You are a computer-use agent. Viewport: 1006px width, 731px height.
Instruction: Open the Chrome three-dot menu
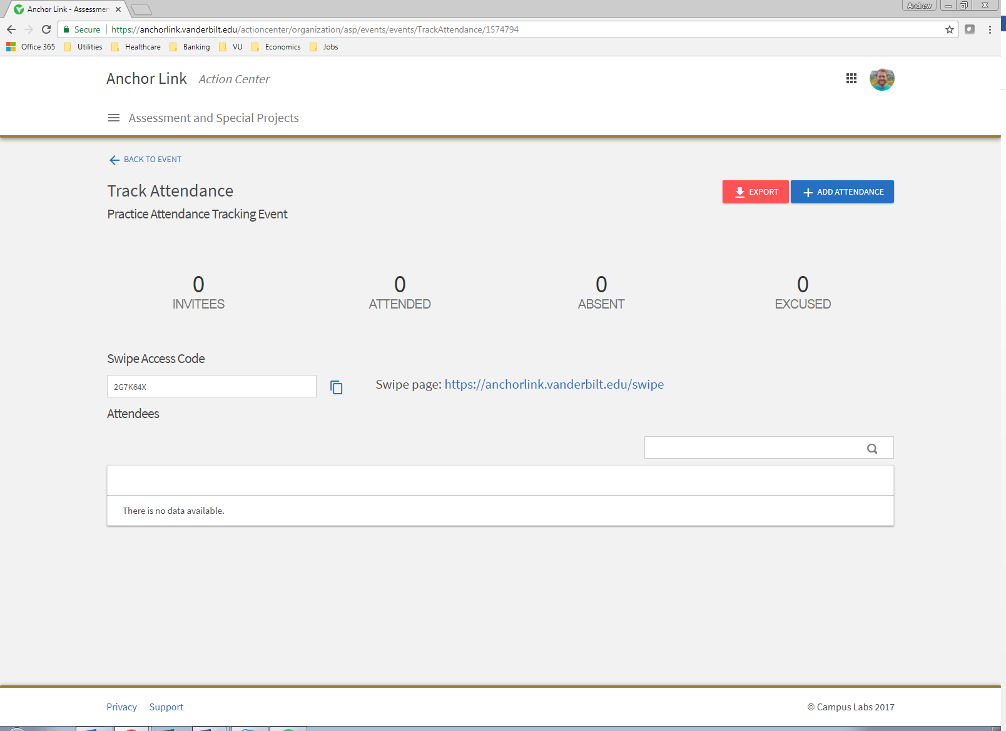point(990,29)
